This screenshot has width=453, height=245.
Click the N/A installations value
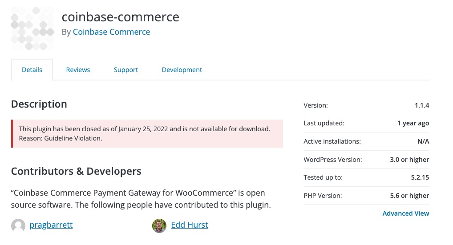423,141
